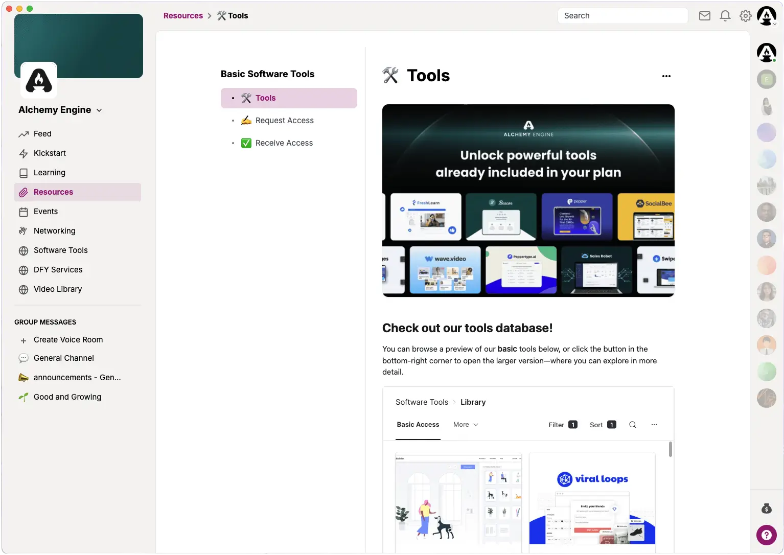784x555 pixels.
Task: Open Request Access page in sidebar
Action: click(x=284, y=121)
